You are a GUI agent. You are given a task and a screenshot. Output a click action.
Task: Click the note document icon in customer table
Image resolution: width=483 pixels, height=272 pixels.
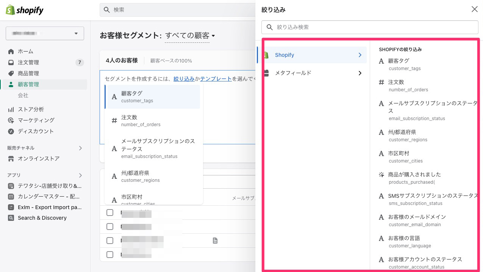tap(215, 241)
